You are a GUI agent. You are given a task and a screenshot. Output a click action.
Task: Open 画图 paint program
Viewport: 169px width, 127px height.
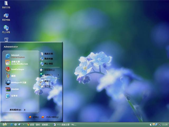pyautogui.click(x=13, y=76)
